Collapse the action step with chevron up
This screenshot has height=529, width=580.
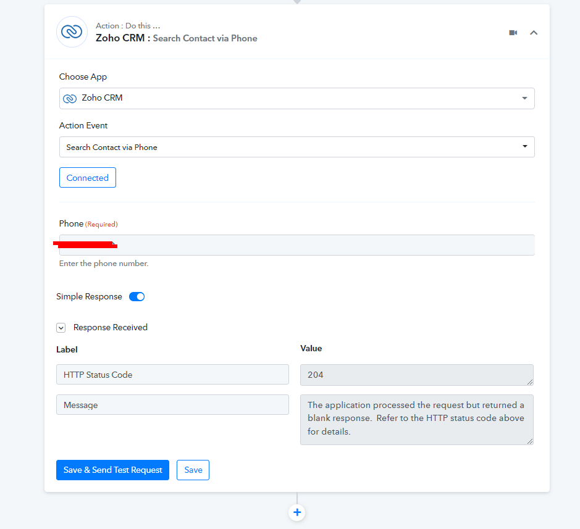(x=534, y=33)
